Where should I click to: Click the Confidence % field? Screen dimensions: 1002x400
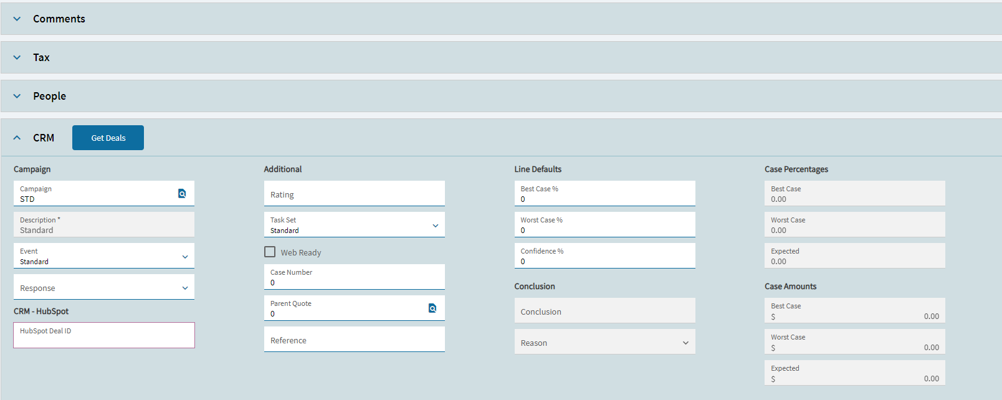[605, 256]
